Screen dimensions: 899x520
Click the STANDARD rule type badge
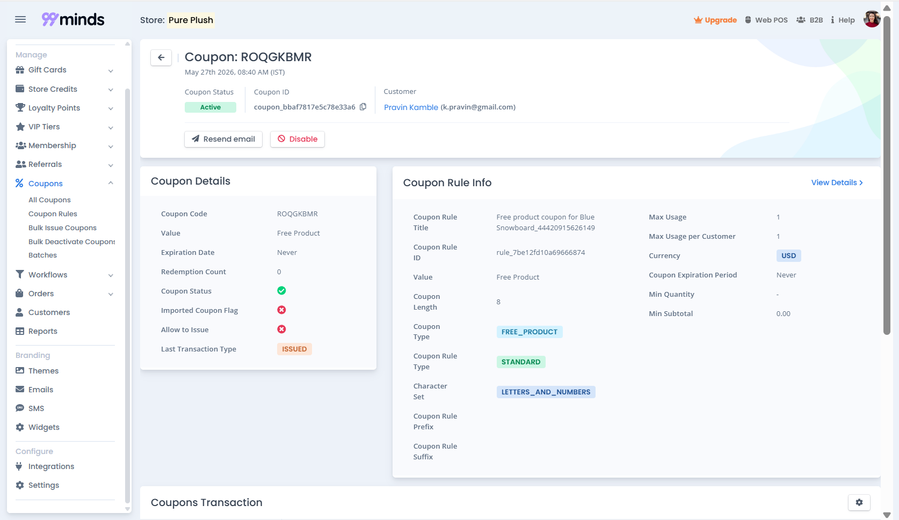[521, 362]
